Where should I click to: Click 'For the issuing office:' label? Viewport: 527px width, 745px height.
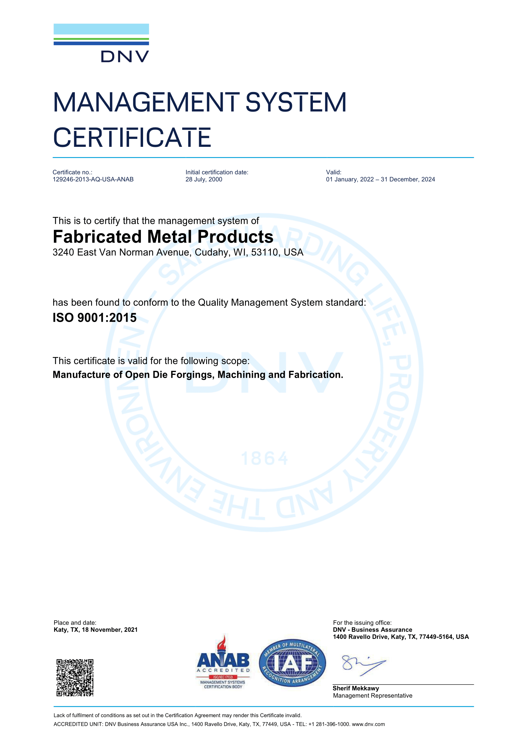pos(362,623)
